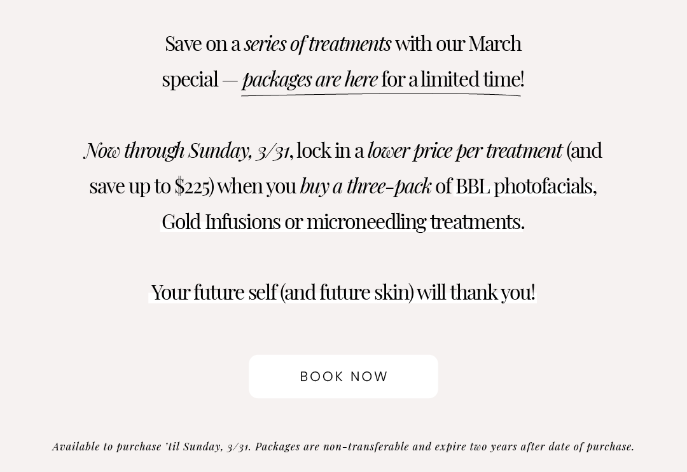Click the "$225" savings amount
Screen dimensions: 687x472
coord(192,186)
